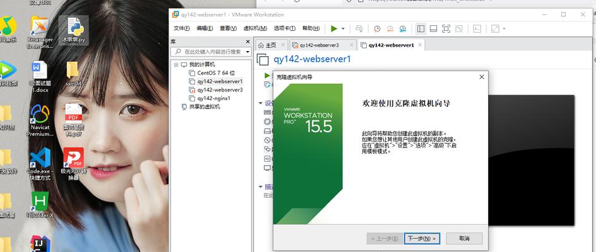This screenshot has width=596, height=252.
Task: Click the qy142-webserver1 heading in the VM page
Action: point(312,59)
